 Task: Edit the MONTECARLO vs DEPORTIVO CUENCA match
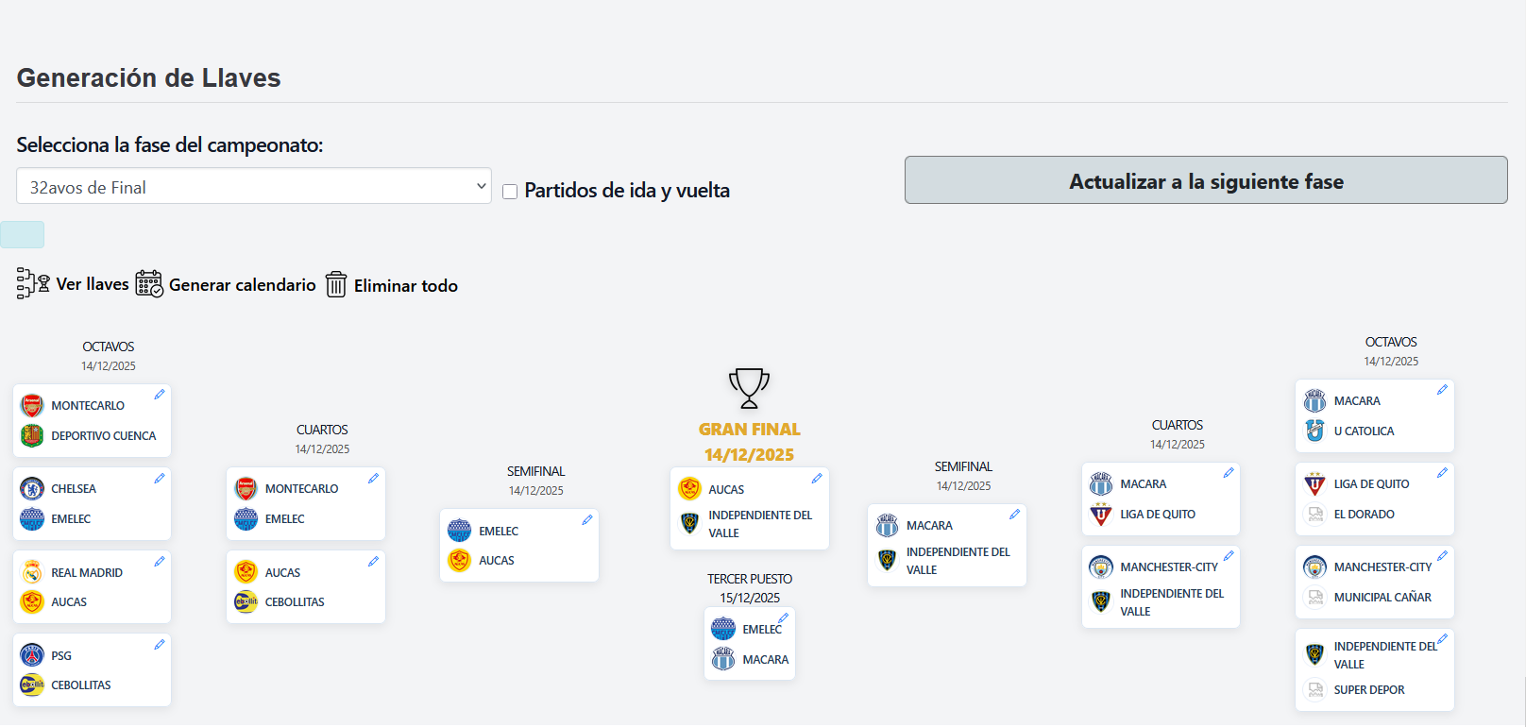coord(160,394)
